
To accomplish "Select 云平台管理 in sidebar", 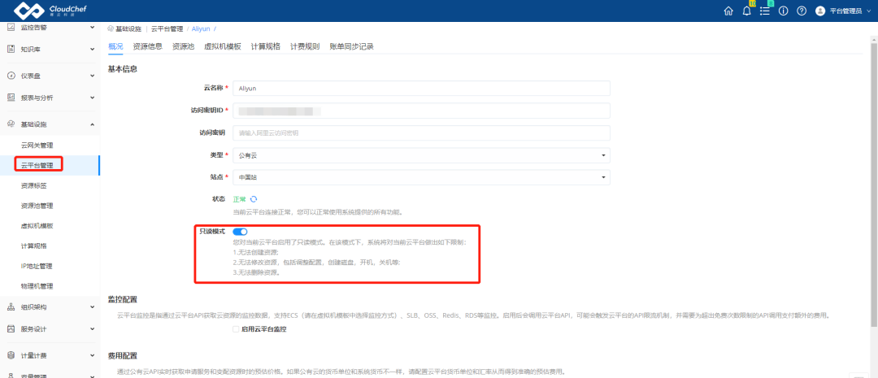I will point(37,165).
